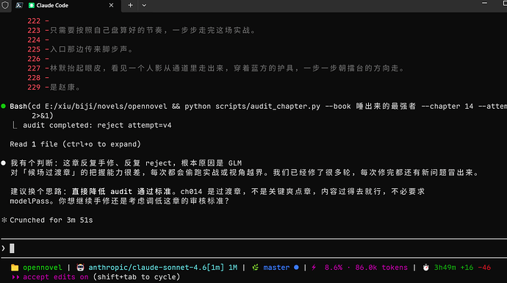Click the 'master' branch name
Screen dimensions: 507x283
[x=276, y=268]
